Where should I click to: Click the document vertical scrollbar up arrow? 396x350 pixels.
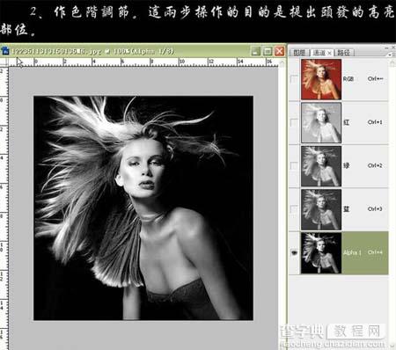pyautogui.click(x=282, y=62)
